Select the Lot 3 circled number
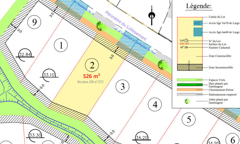The image size is (240, 144). (x=122, y=87)
